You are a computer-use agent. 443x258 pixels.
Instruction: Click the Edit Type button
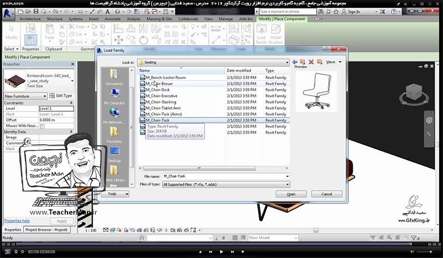point(61,96)
